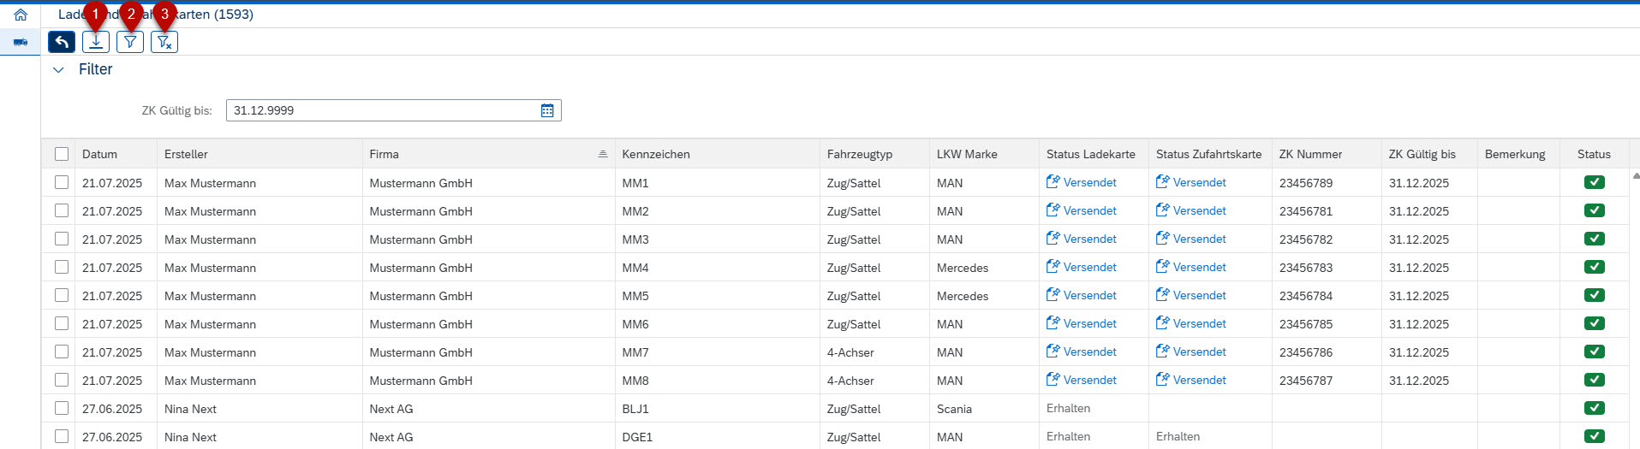Click the back arrow button
This screenshot has width=1640, height=449.
(x=62, y=42)
